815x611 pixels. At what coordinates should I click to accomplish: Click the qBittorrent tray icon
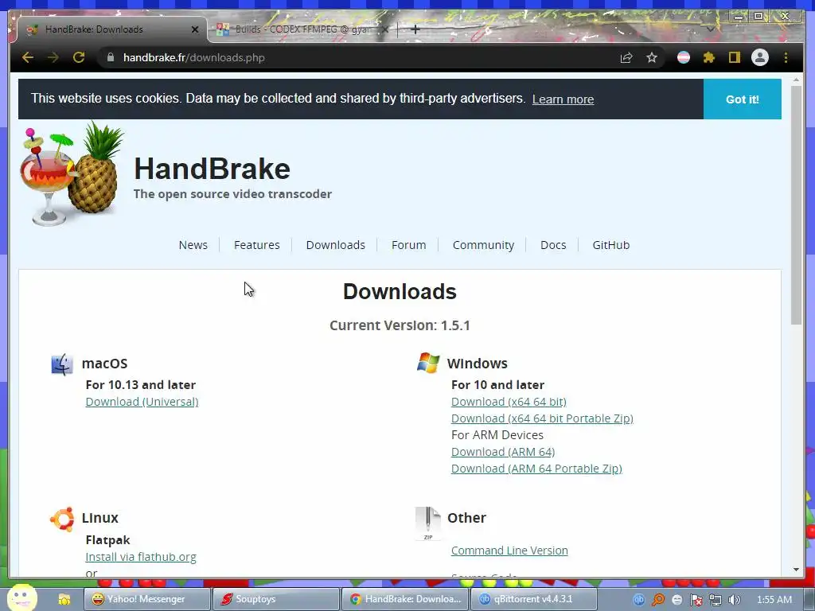coord(639,600)
